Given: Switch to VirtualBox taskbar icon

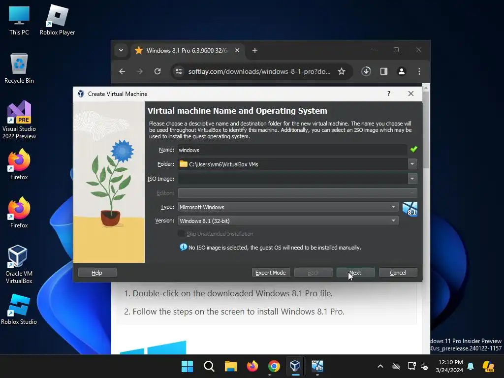Looking at the screenshot, I should point(295,366).
